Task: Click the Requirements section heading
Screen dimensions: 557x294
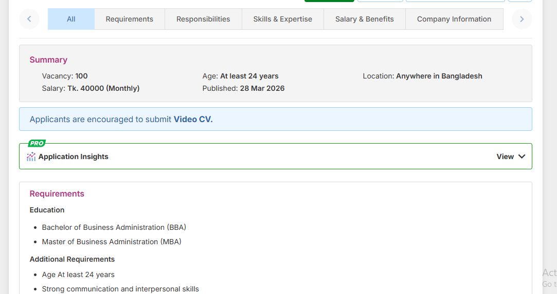Action: tap(57, 193)
